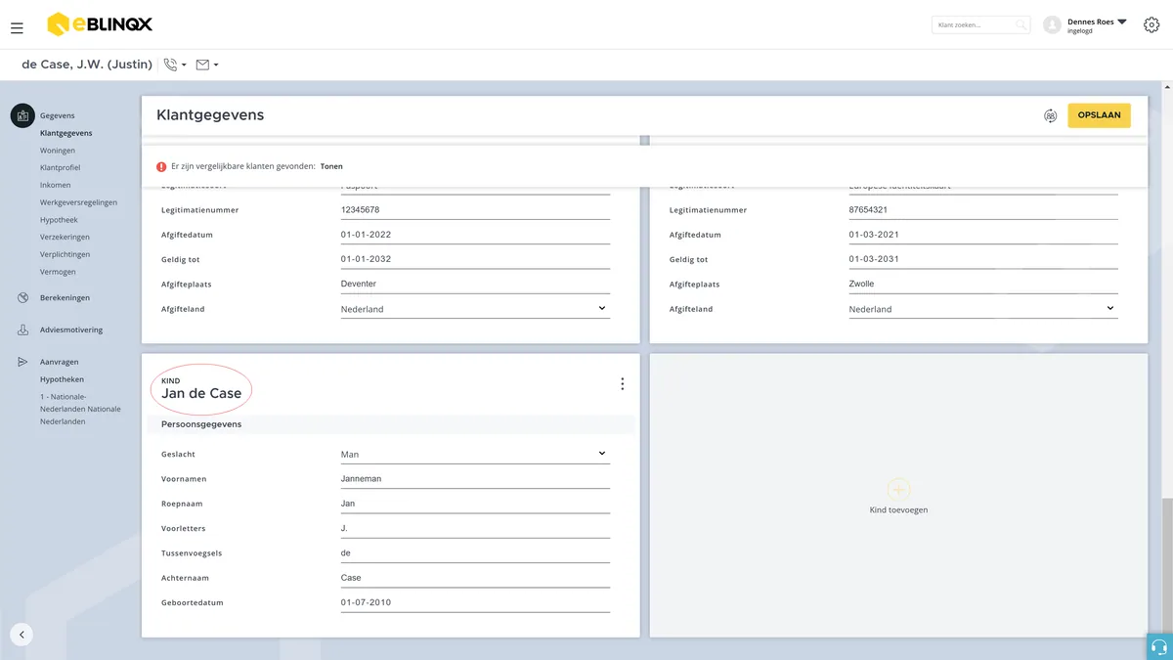Viewport: 1173px width, 660px height.
Task: Open the headset support icon
Action: click(1159, 646)
